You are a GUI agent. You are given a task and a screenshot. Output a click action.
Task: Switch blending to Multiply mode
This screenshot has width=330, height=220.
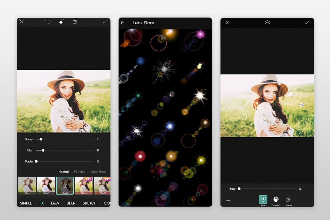coord(80,172)
